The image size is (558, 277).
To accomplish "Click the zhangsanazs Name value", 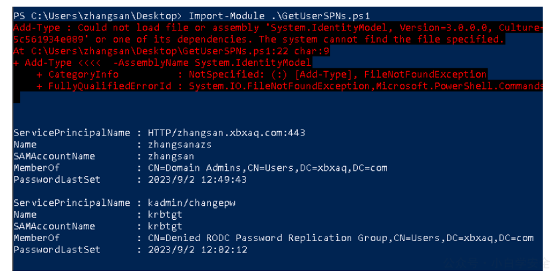I will 180,145.
